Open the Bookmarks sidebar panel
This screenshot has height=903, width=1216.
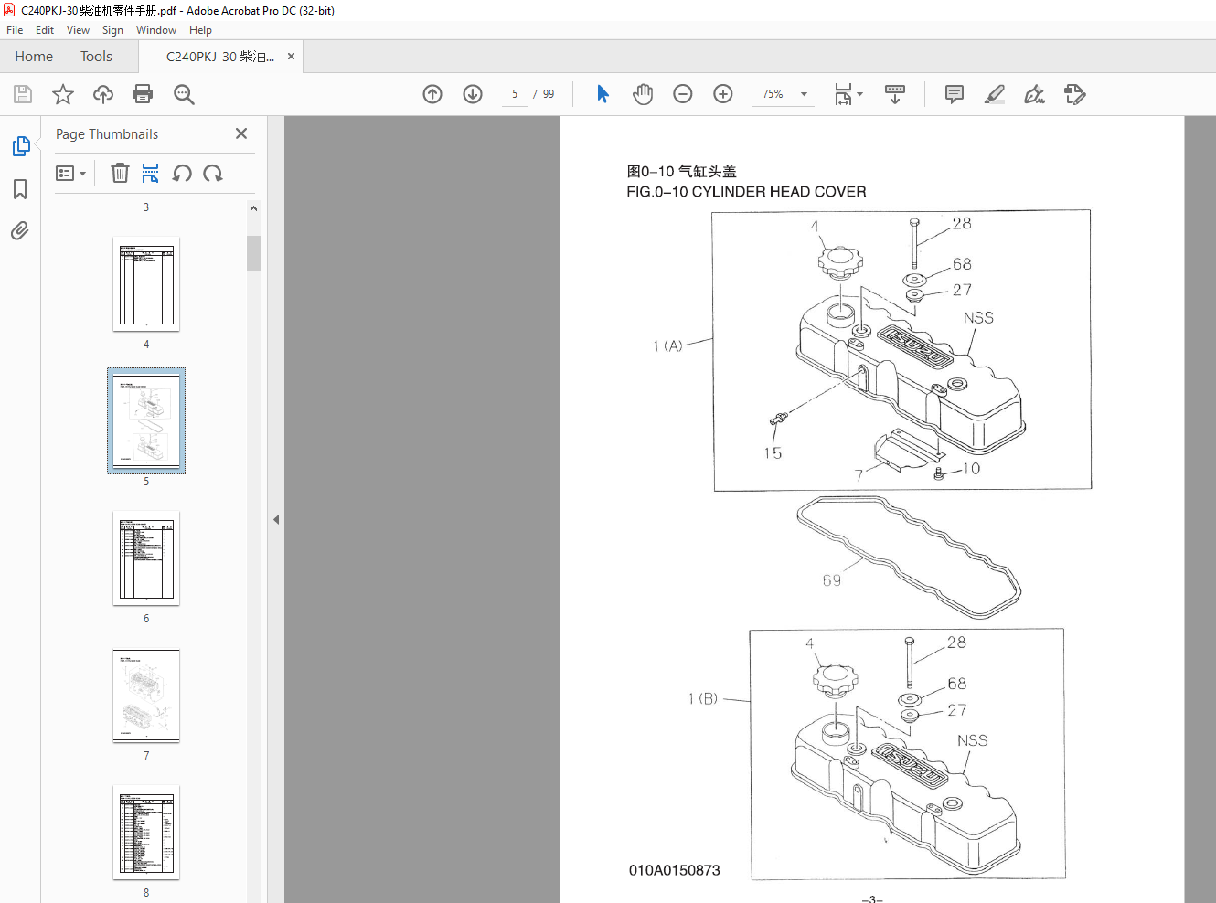[20, 189]
